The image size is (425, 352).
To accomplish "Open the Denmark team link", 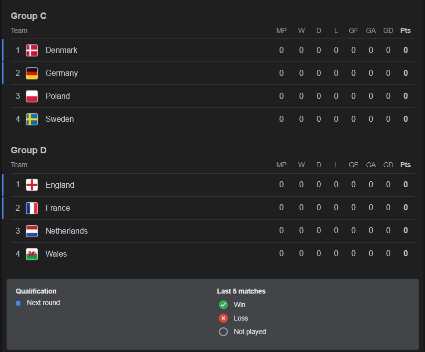I will pyautogui.click(x=61, y=50).
